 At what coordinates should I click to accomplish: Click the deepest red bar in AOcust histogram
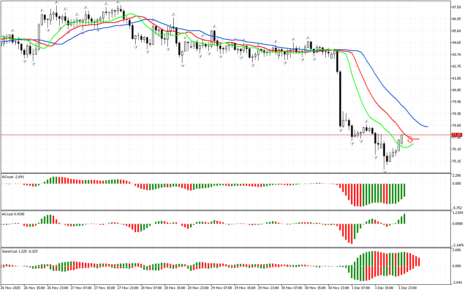pos(360,195)
